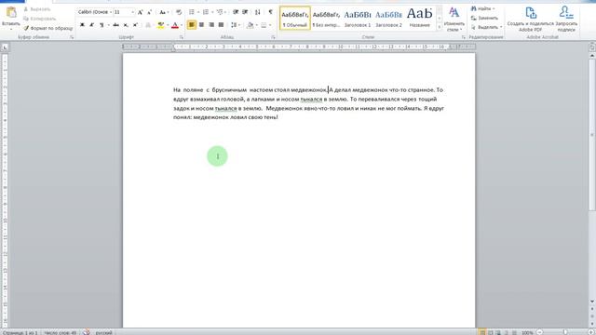Click the spelling check status icon
The image size is (596, 335).
87,332
